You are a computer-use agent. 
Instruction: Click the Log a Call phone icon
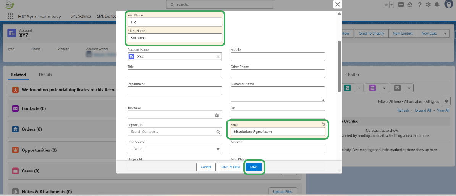(347, 88)
